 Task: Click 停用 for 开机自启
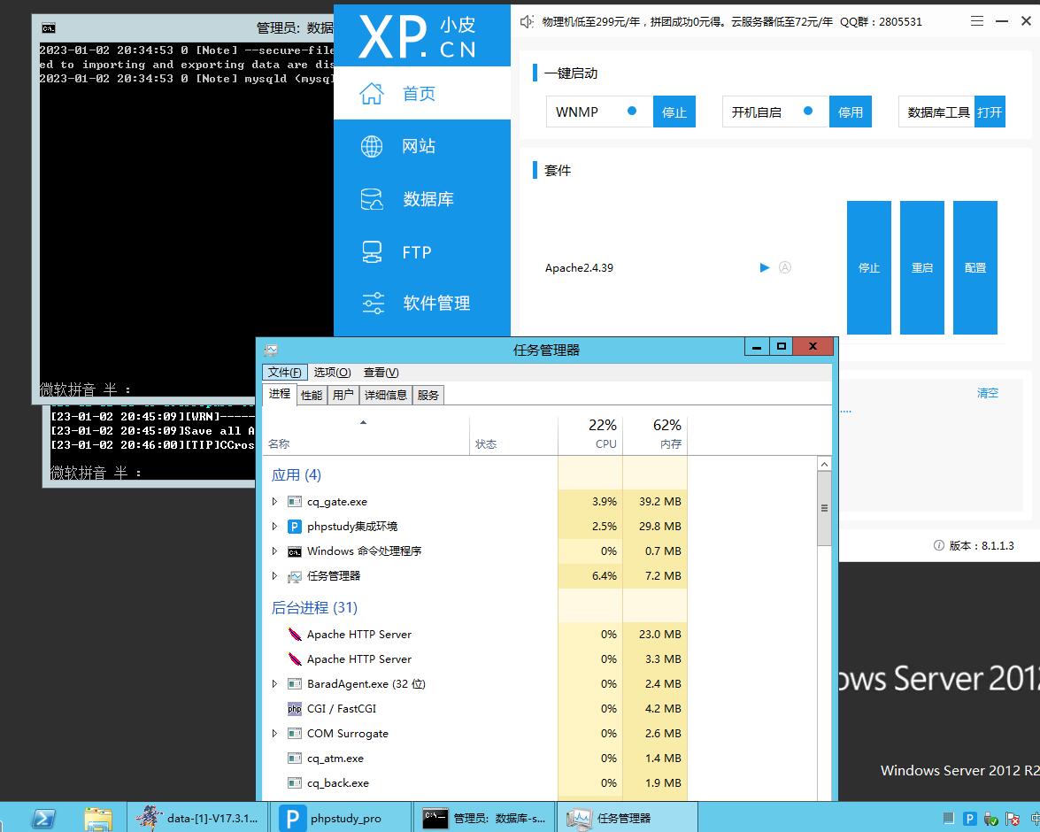851,112
